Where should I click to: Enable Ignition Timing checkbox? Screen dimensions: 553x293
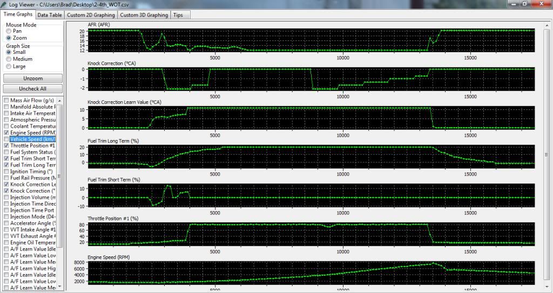(6, 171)
